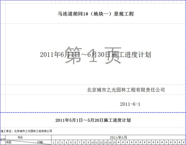Select the day 3 column cell
The image size is (186, 145).
[62, 142]
